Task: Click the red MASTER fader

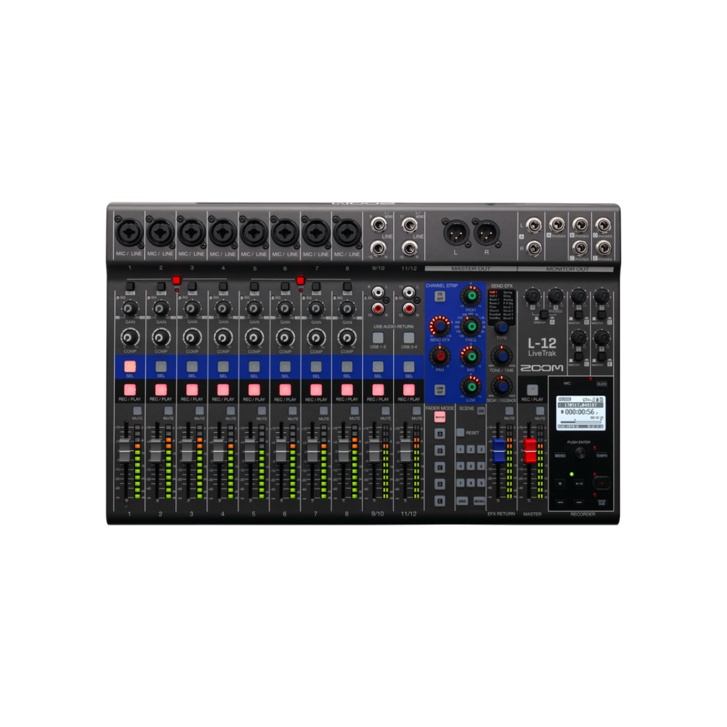Action: (530, 450)
